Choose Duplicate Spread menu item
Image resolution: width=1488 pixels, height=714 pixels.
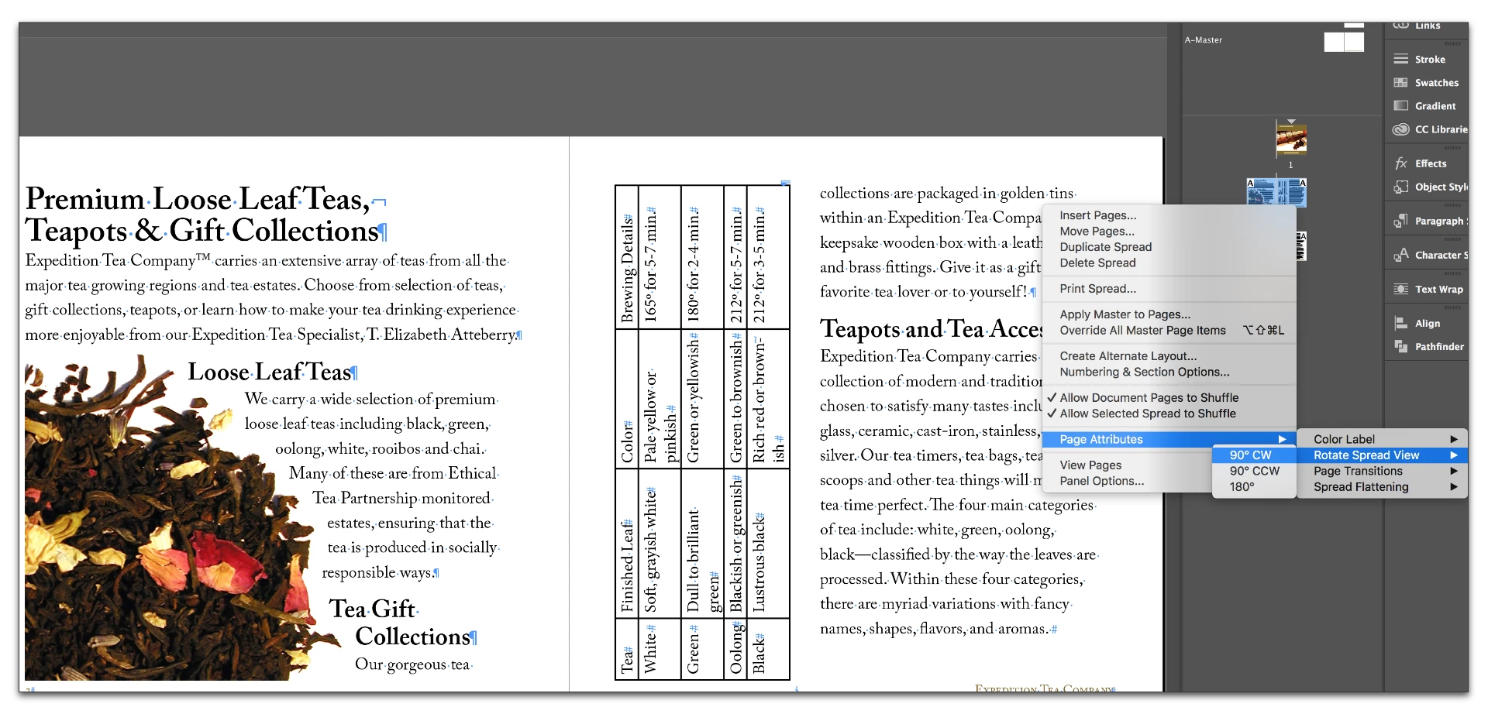click(1105, 247)
